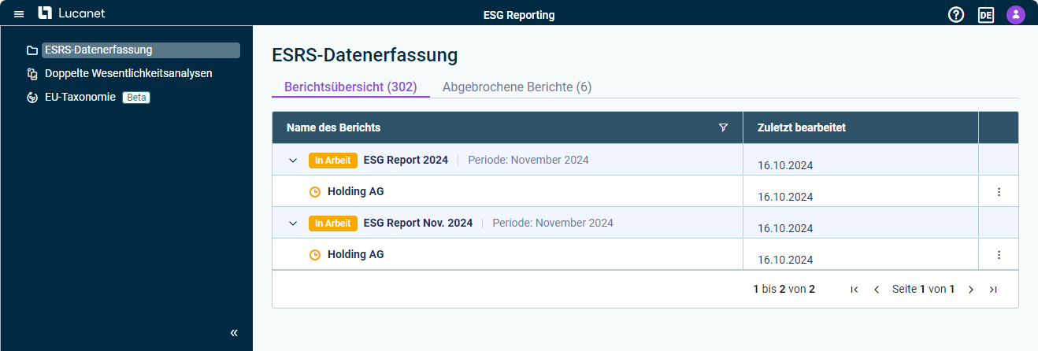Viewport: 1038px width, 351px height.
Task: Collapse the ESG Report 2024 group
Action: coord(293,160)
